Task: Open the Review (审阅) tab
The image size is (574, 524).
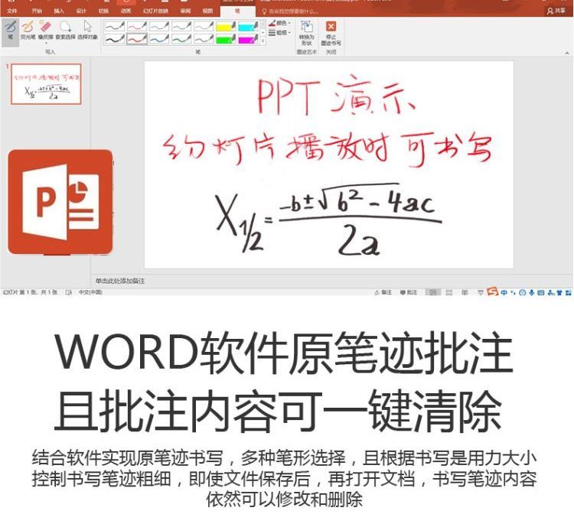Action: click(x=186, y=11)
